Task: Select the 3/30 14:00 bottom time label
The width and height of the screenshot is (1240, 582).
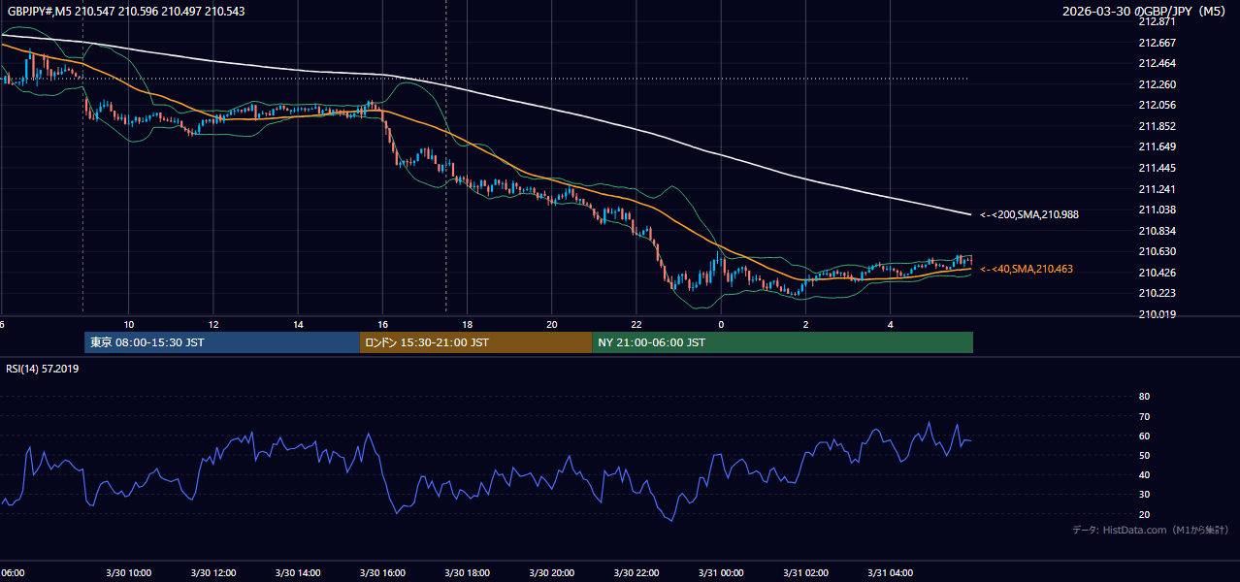Action: [298, 573]
